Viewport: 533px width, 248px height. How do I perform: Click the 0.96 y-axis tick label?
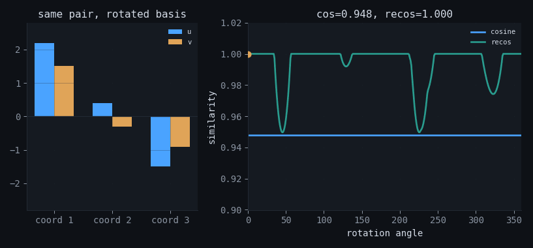pyautogui.click(x=231, y=117)
